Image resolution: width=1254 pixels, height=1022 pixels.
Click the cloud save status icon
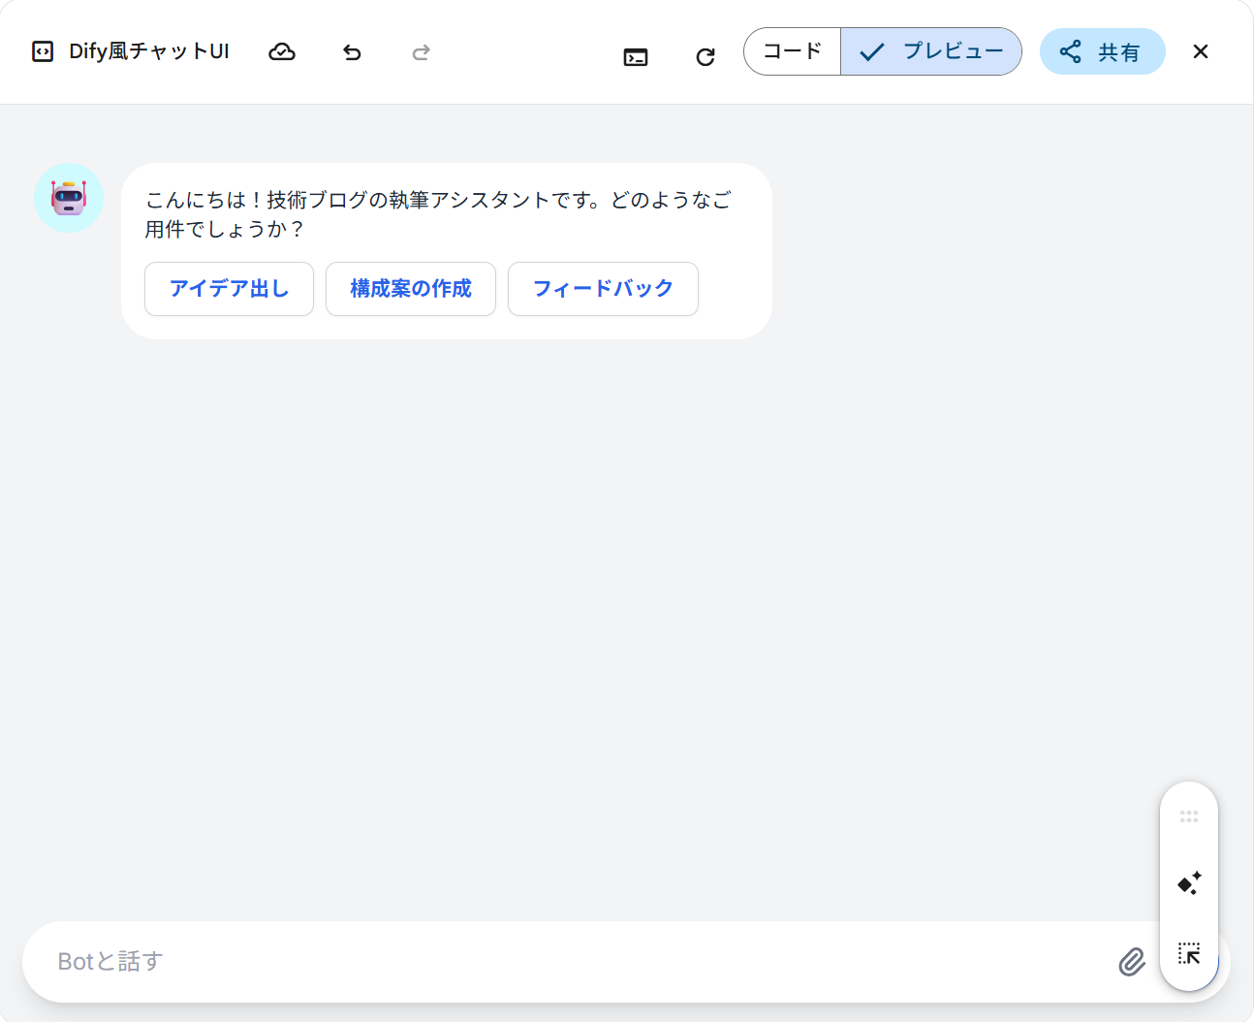point(282,51)
